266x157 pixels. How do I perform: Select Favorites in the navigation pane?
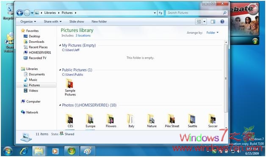30,31
